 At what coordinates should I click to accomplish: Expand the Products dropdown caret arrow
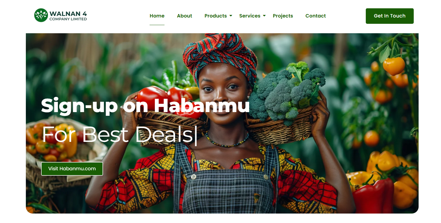tap(231, 16)
